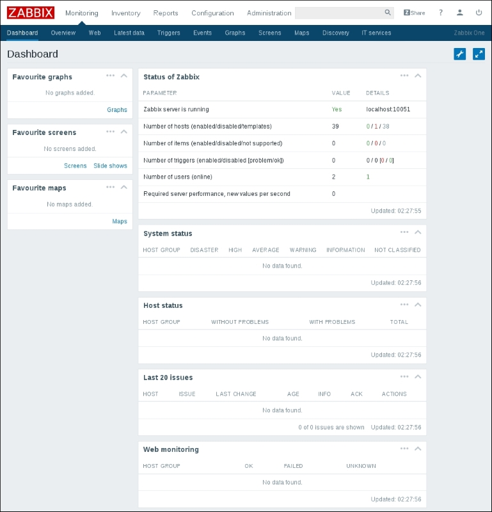The height and width of the screenshot is (512, 492).
Task: Click the Graphs link in Favourite graphs
Action: point(117,109)
